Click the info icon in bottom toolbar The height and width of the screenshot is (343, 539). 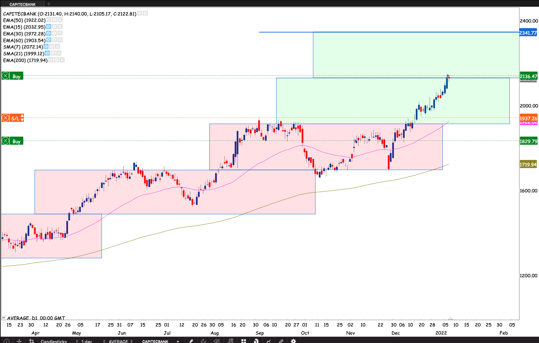[x=6, y=341]
